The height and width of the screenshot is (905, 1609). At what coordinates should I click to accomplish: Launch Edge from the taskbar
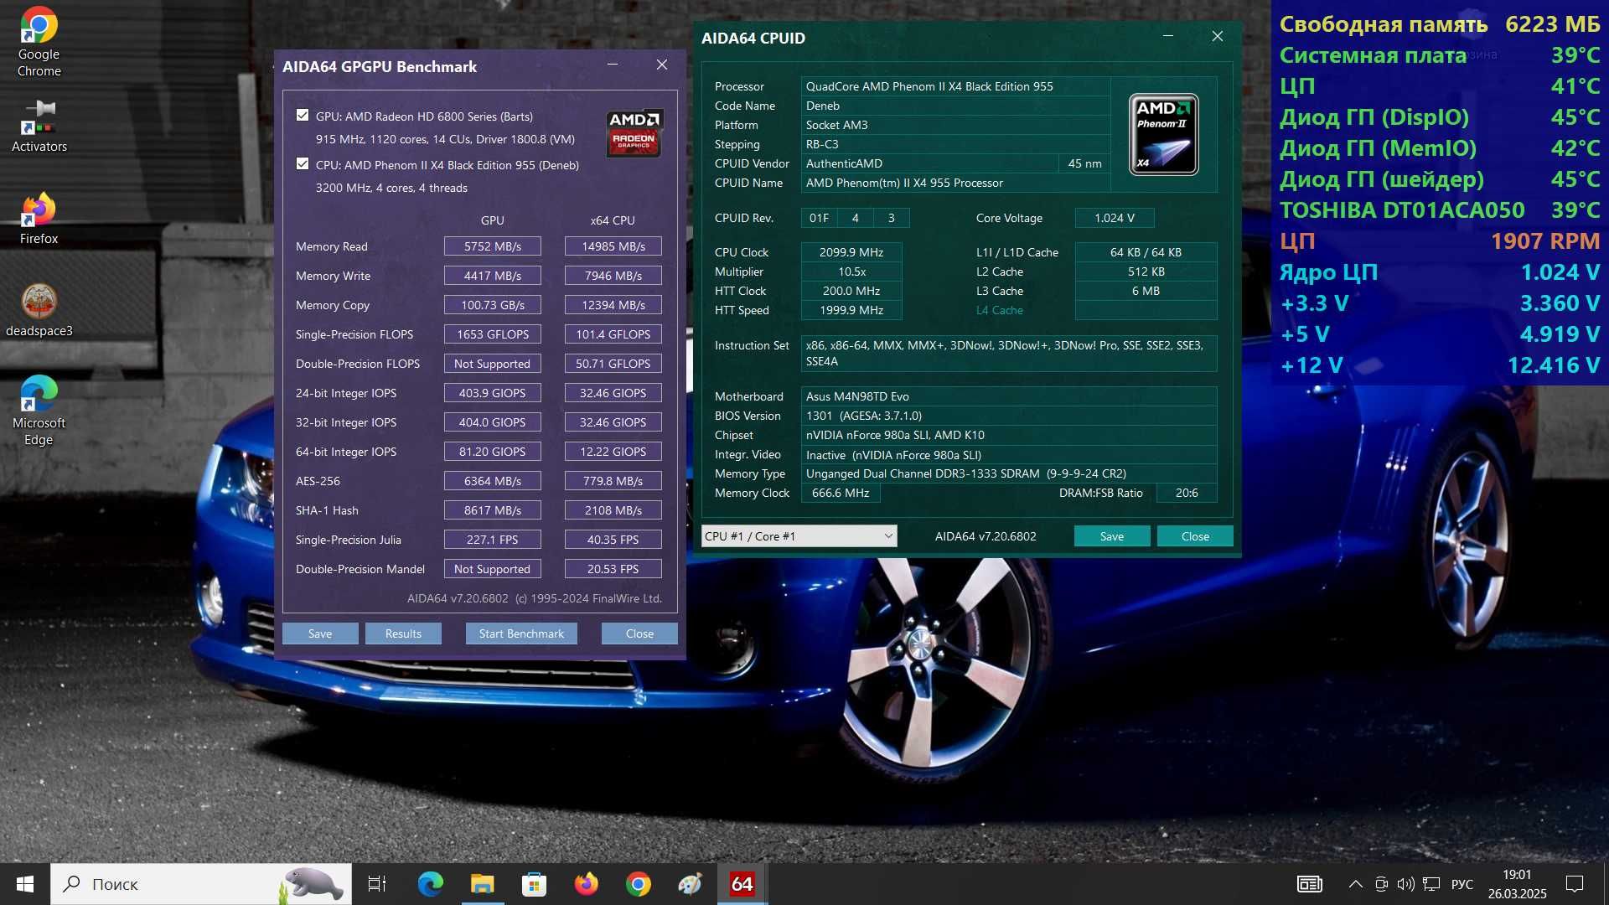tap(430, 884)
